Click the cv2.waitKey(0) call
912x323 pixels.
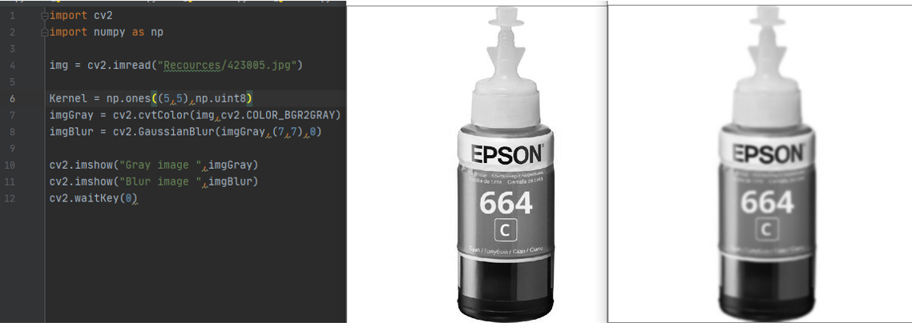(x=94, y=198)
